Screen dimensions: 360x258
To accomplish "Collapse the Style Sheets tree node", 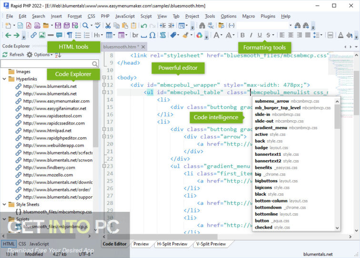I will pos(4,204).
